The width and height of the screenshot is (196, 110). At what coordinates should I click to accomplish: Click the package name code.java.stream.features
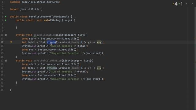[40, 2]
